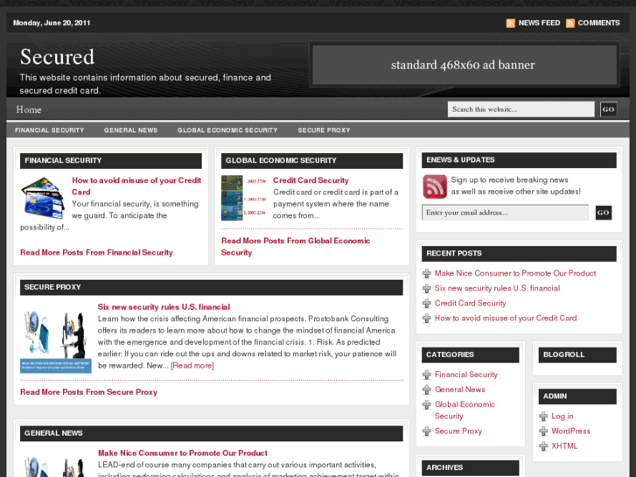Click the date Monday, June 20, 2011
The width and height of the screenshot is (636, 477).
coord(52,23)
